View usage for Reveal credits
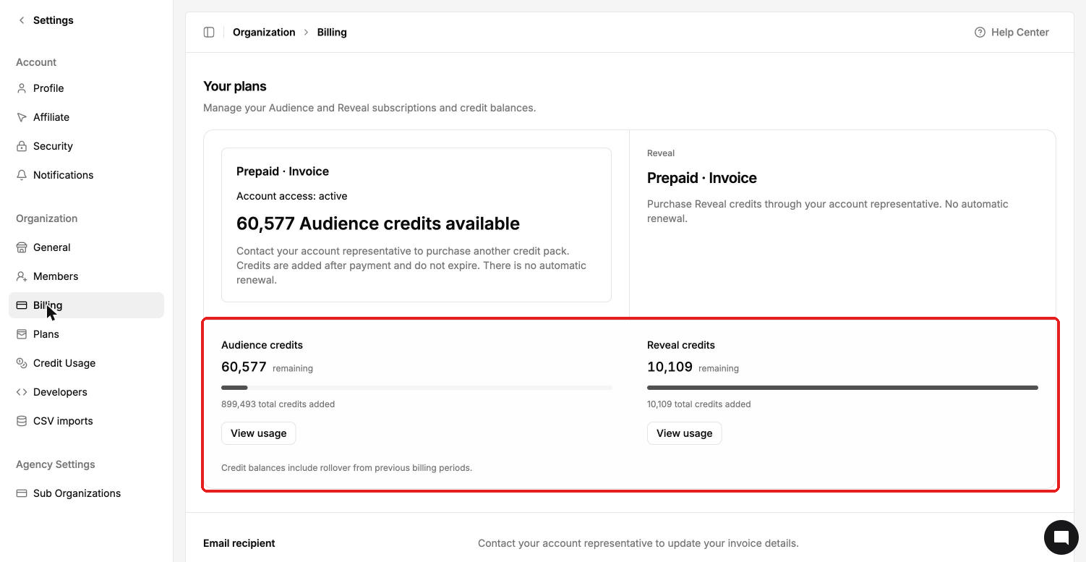 coord(684,433)
